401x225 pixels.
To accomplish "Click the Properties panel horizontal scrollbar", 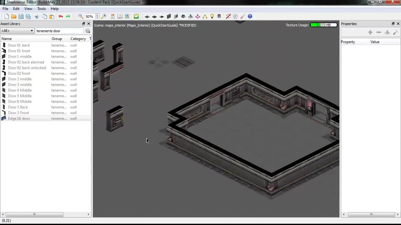I will coord(371,214).
